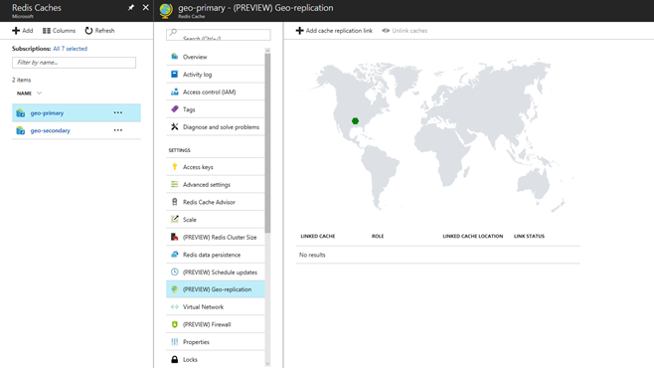The height and width of the screenshot is (368, 654).
Task: Click the LINK STATUS column header
Action: point(529,236)
